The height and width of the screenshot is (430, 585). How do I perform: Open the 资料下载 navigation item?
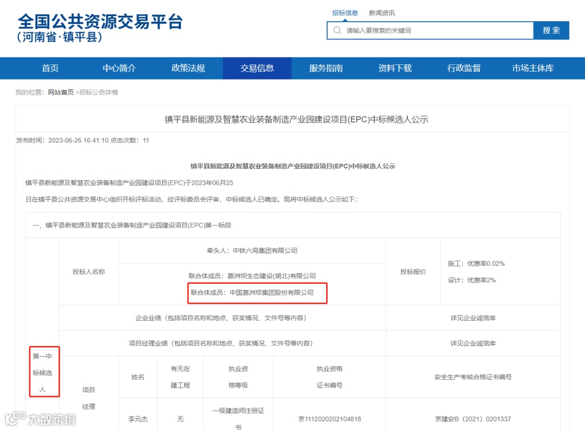point(395,68)
